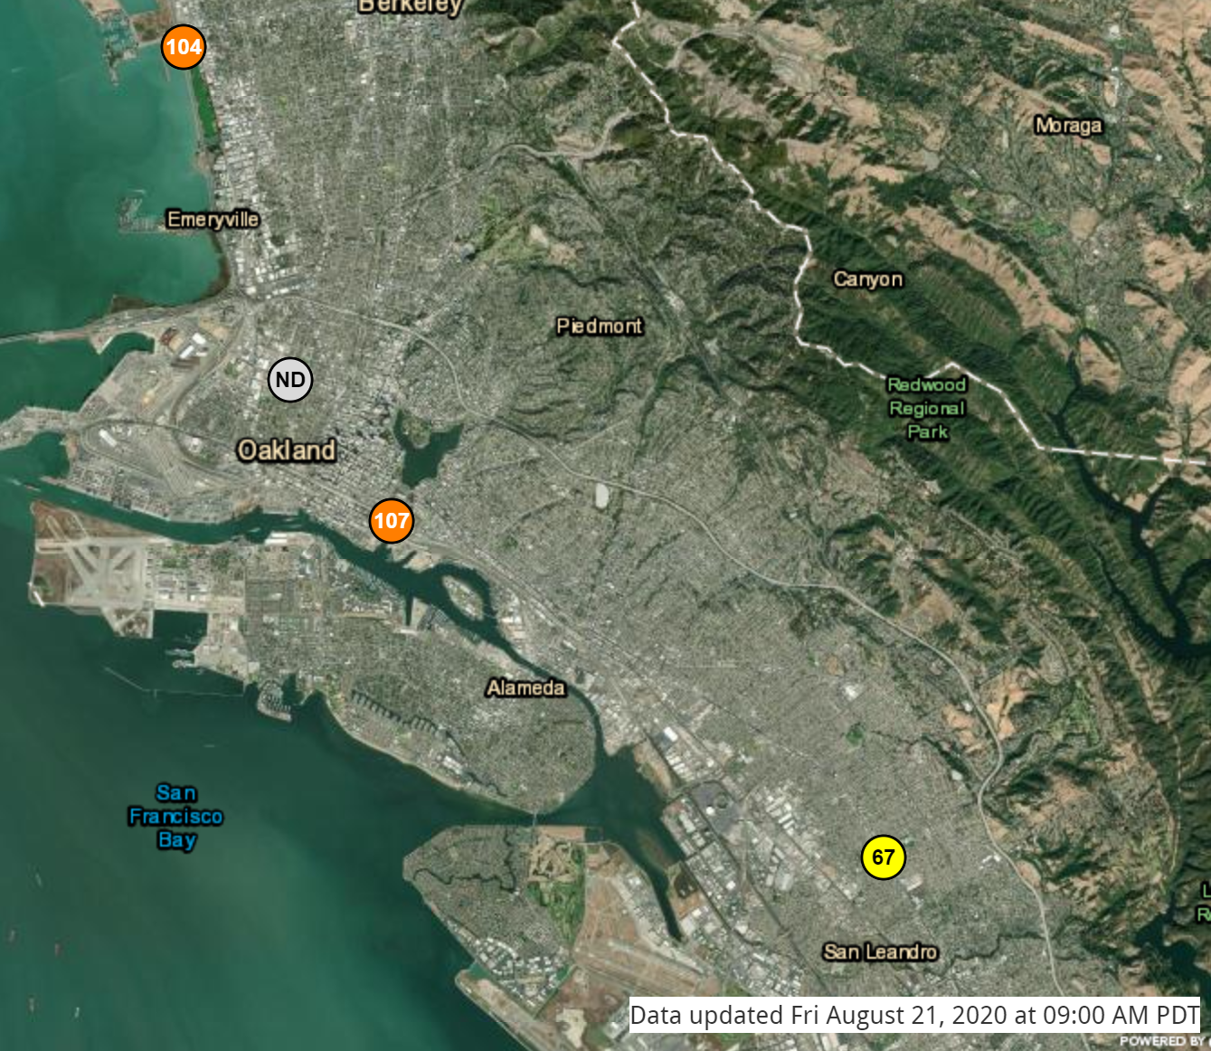Click the orange 104 air quality marker
The image size is (1211, 1051).
184,47
